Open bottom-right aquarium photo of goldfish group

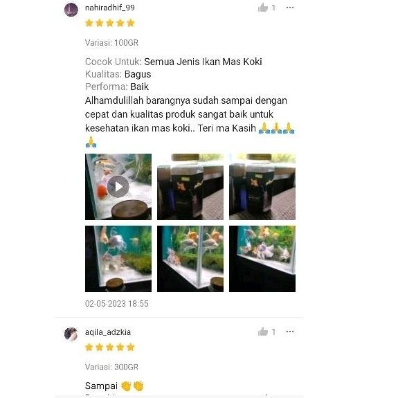coord(262,259)
